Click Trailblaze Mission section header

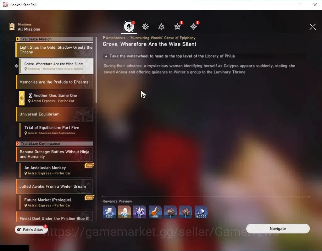(54, 39)
